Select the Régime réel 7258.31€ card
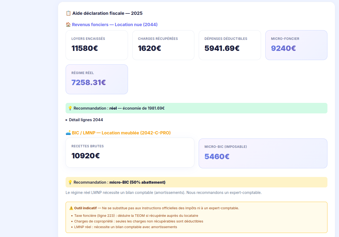This screenshot has height=237, width=339. (97, 79)
